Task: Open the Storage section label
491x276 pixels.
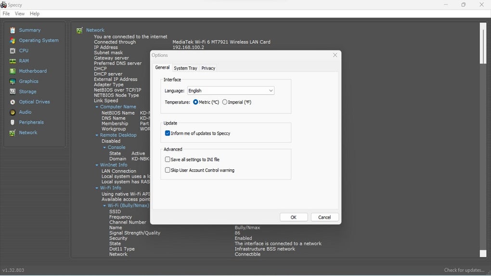Action: (27, 92)
